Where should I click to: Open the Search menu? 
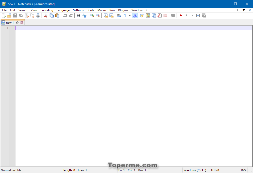tap(23, 10)
